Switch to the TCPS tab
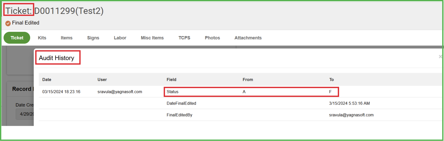 184,38
